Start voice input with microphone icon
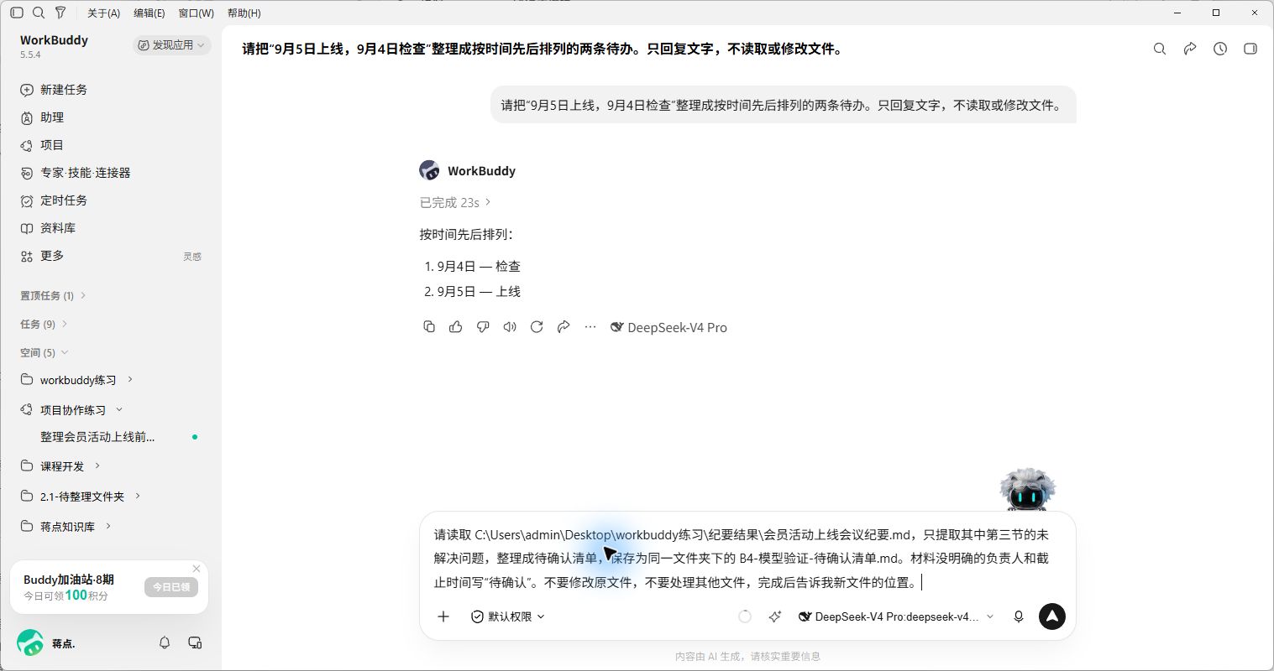Viewport: 1274px width, 671px height. click(x=1019, y=616)
